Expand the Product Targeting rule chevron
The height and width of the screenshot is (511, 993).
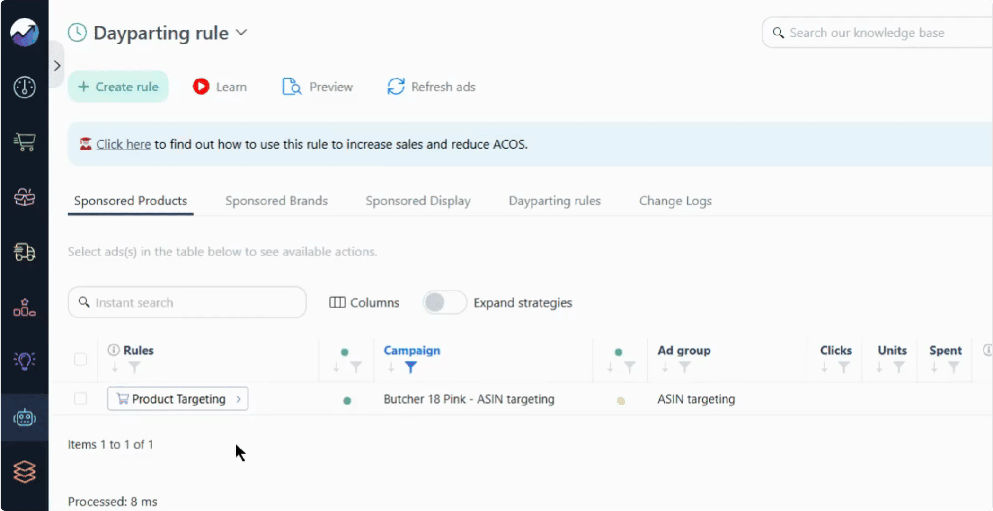click(x=239, y=399)
